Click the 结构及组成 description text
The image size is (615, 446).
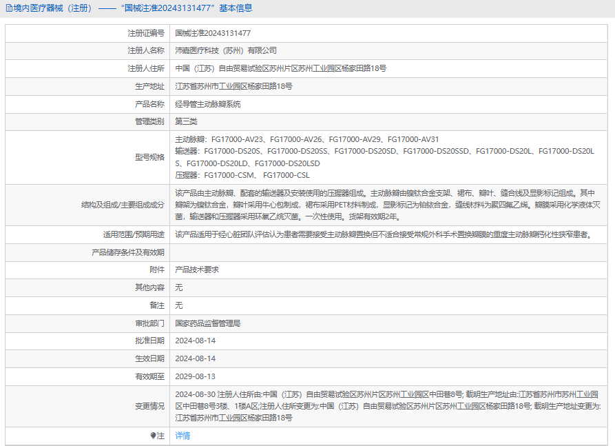384,205
